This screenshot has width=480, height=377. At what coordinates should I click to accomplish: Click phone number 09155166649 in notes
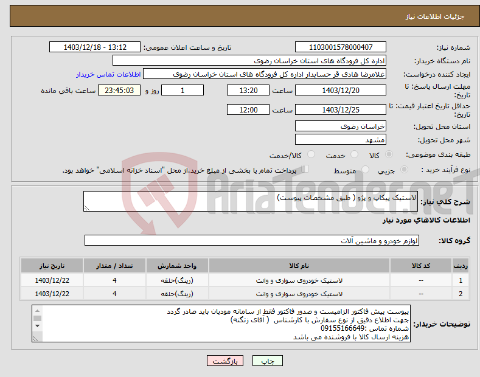coord(343,328)
